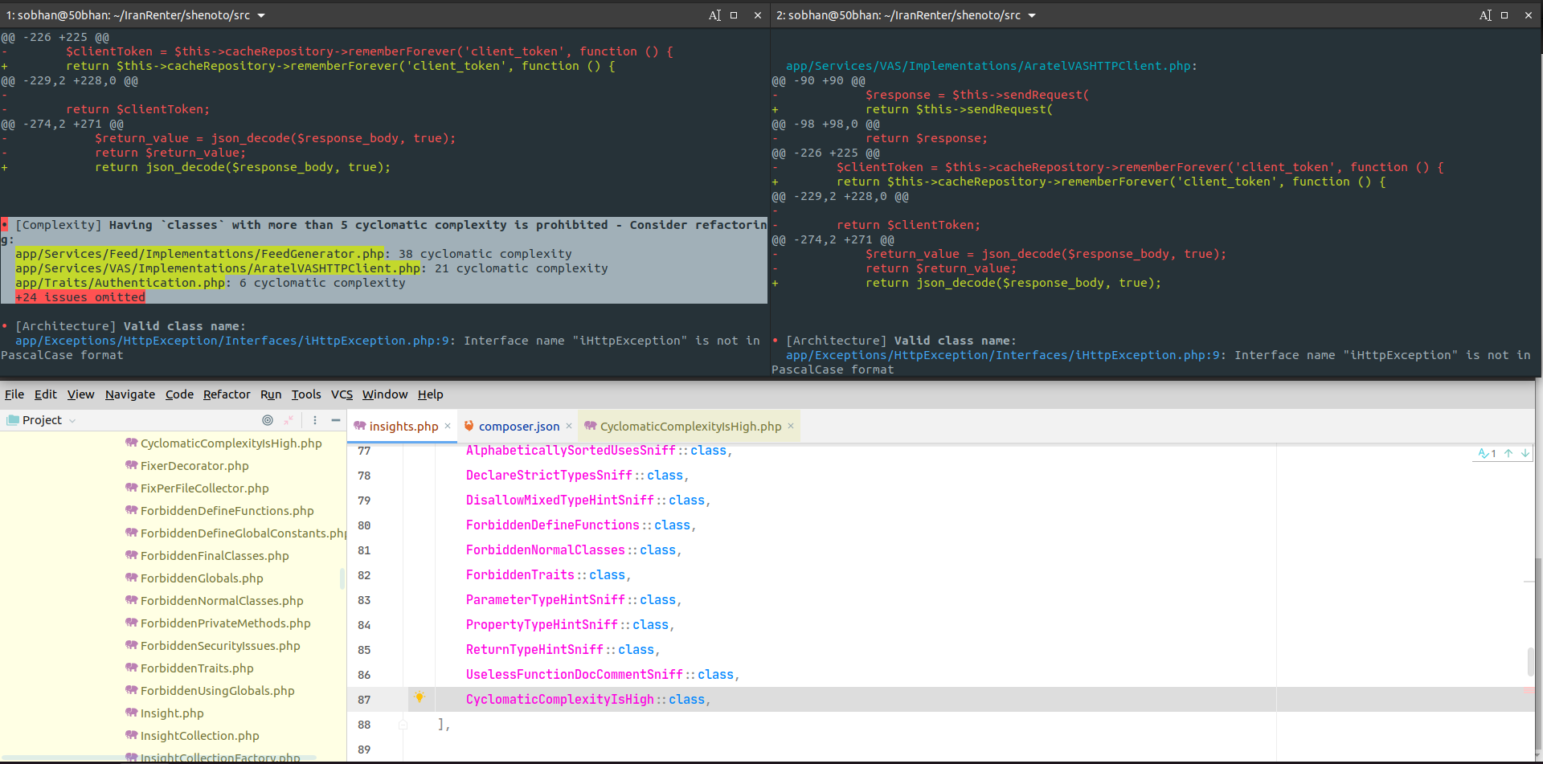This screenshot has height=764, width=1543.
Task: Click the AI icon in terminal 1 titlebar
Action: pyautogui.click(x=715, y=14)
